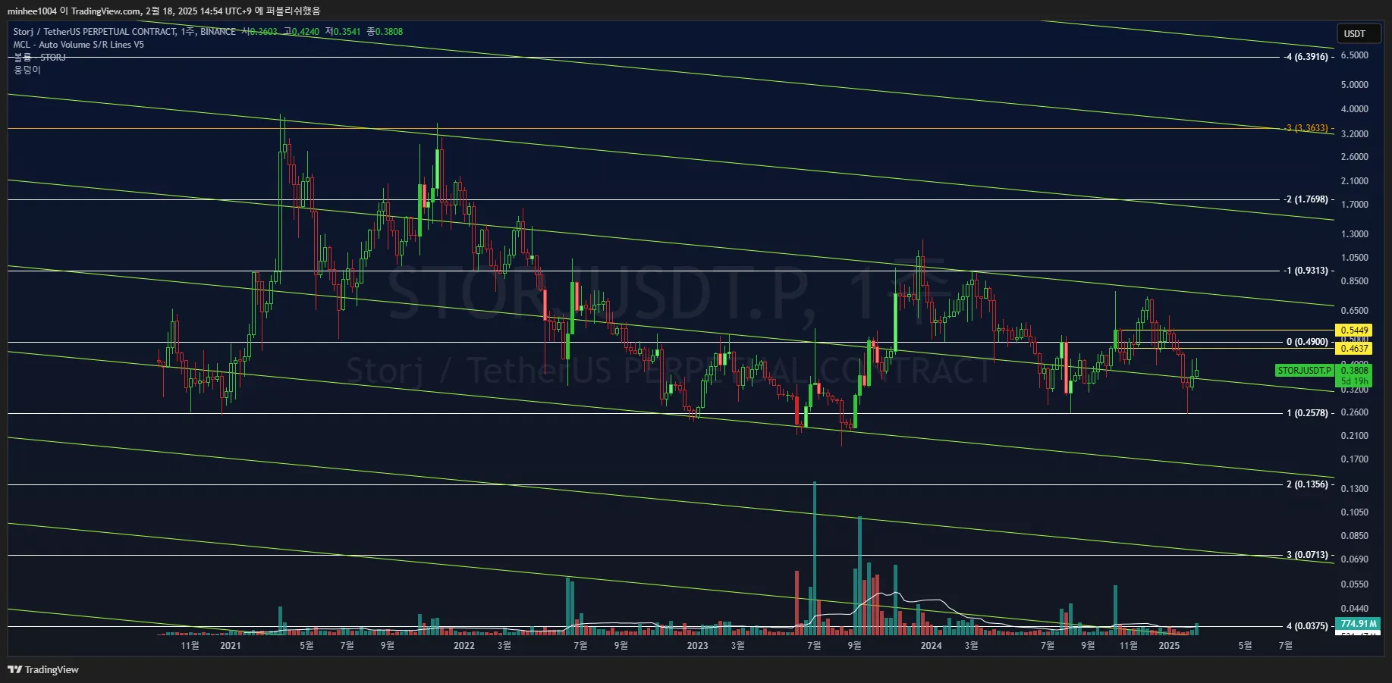Click the 0.8500 price axis value
This screenshot has width=1392, height=683.
point(1355,281)
